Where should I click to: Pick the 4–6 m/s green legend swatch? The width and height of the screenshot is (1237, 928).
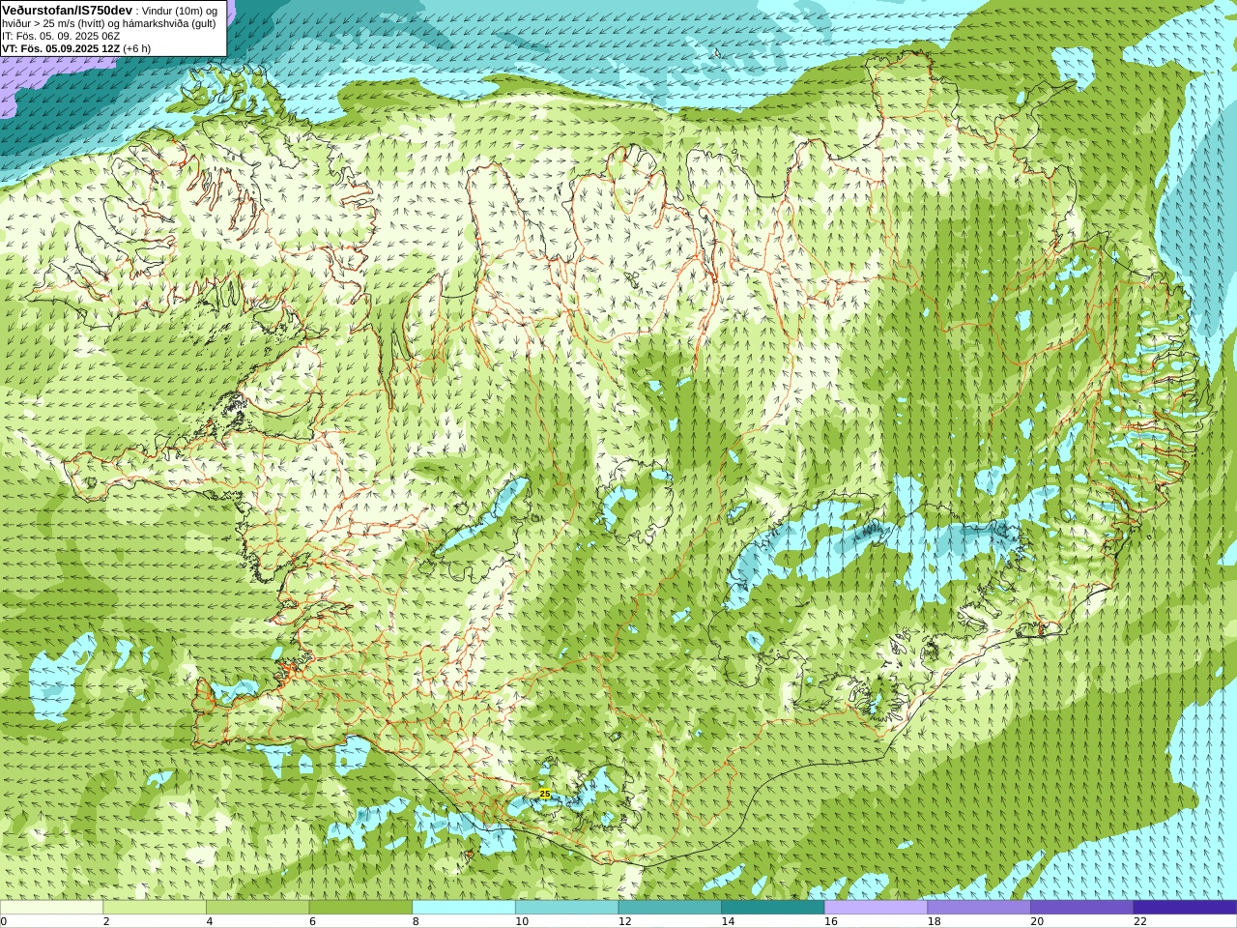[x=257, y=908]
